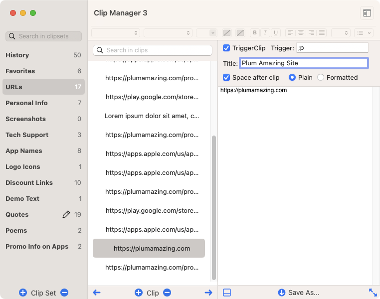Center align text
This screenshot has width=380, height=299.
tap(301, 33)
